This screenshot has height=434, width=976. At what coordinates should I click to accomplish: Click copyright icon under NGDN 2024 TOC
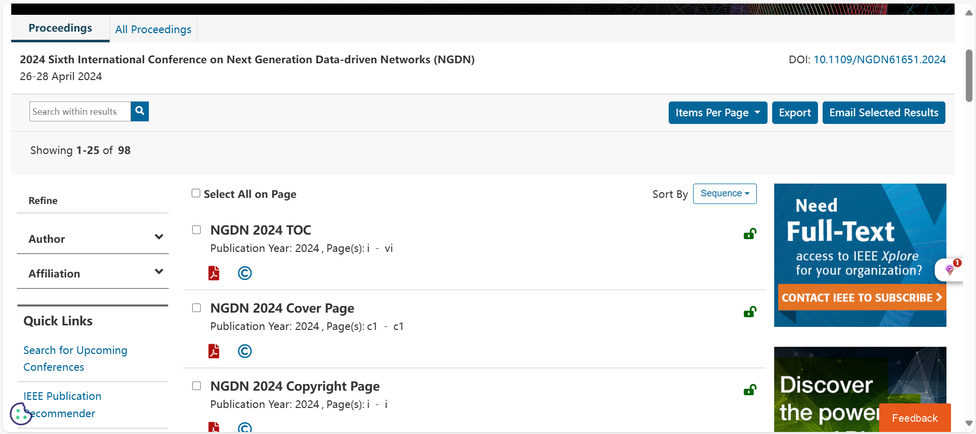tap(245, 273)
